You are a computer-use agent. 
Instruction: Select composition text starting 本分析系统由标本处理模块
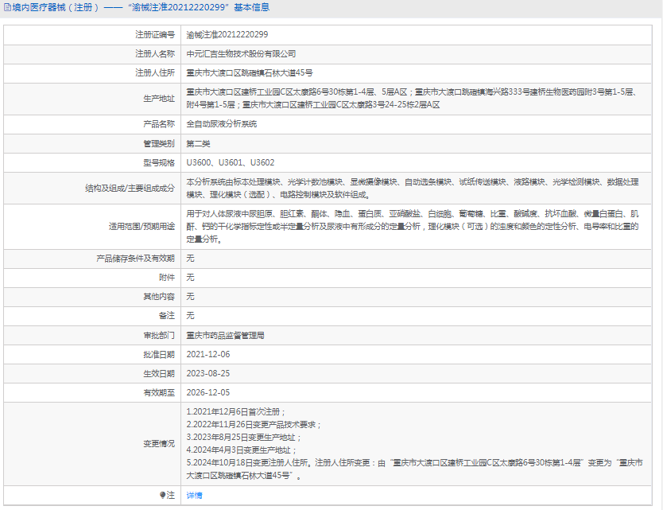(x=413, y=189)
